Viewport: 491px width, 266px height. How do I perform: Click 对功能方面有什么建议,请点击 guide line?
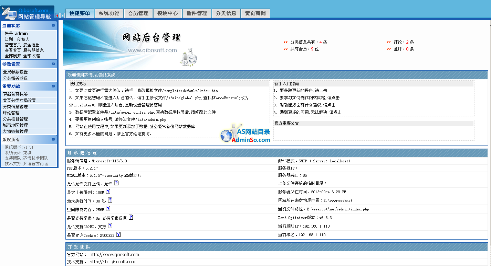[305, 105]
